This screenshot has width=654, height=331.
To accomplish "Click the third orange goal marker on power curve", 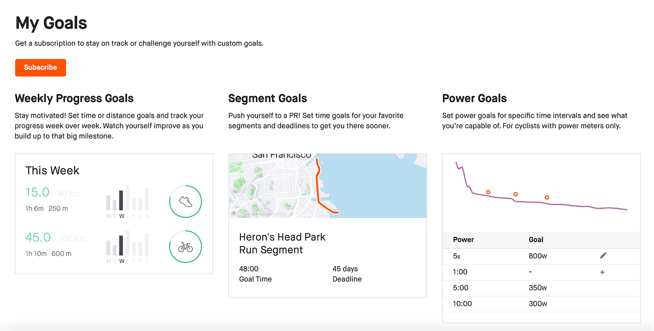I will point(547,197).
